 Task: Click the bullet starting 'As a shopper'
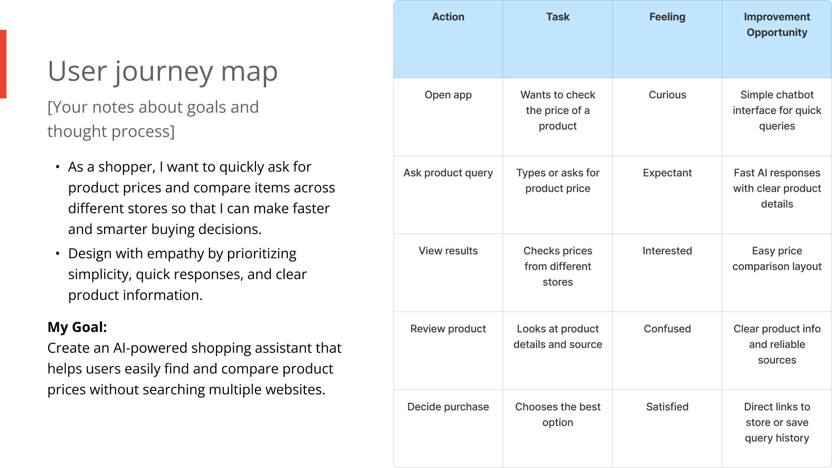click(x=201, y=198)
